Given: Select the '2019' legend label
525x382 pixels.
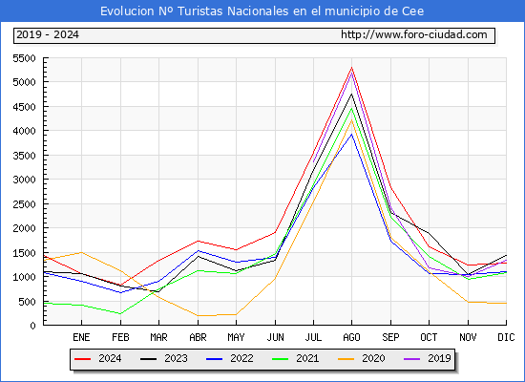Looking at the screenshot, I should point(439,358).
